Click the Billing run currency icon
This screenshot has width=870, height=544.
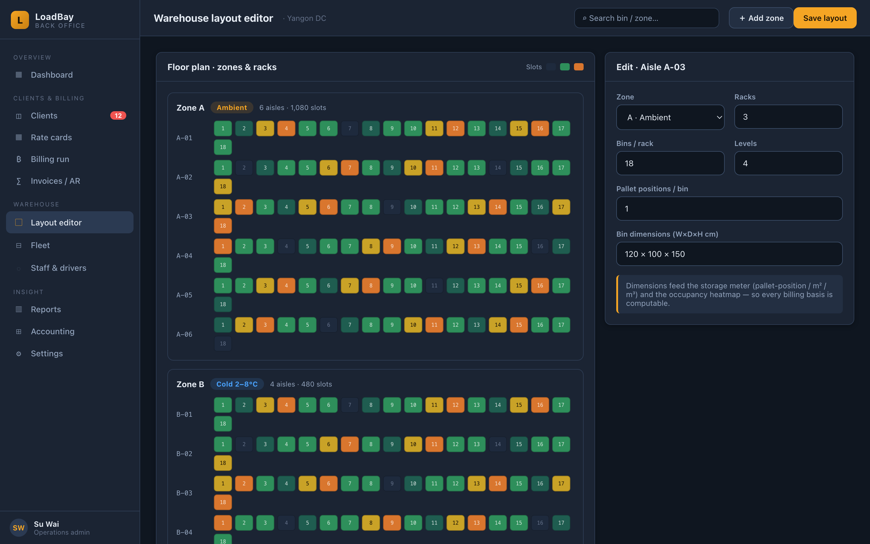(19, 159)
